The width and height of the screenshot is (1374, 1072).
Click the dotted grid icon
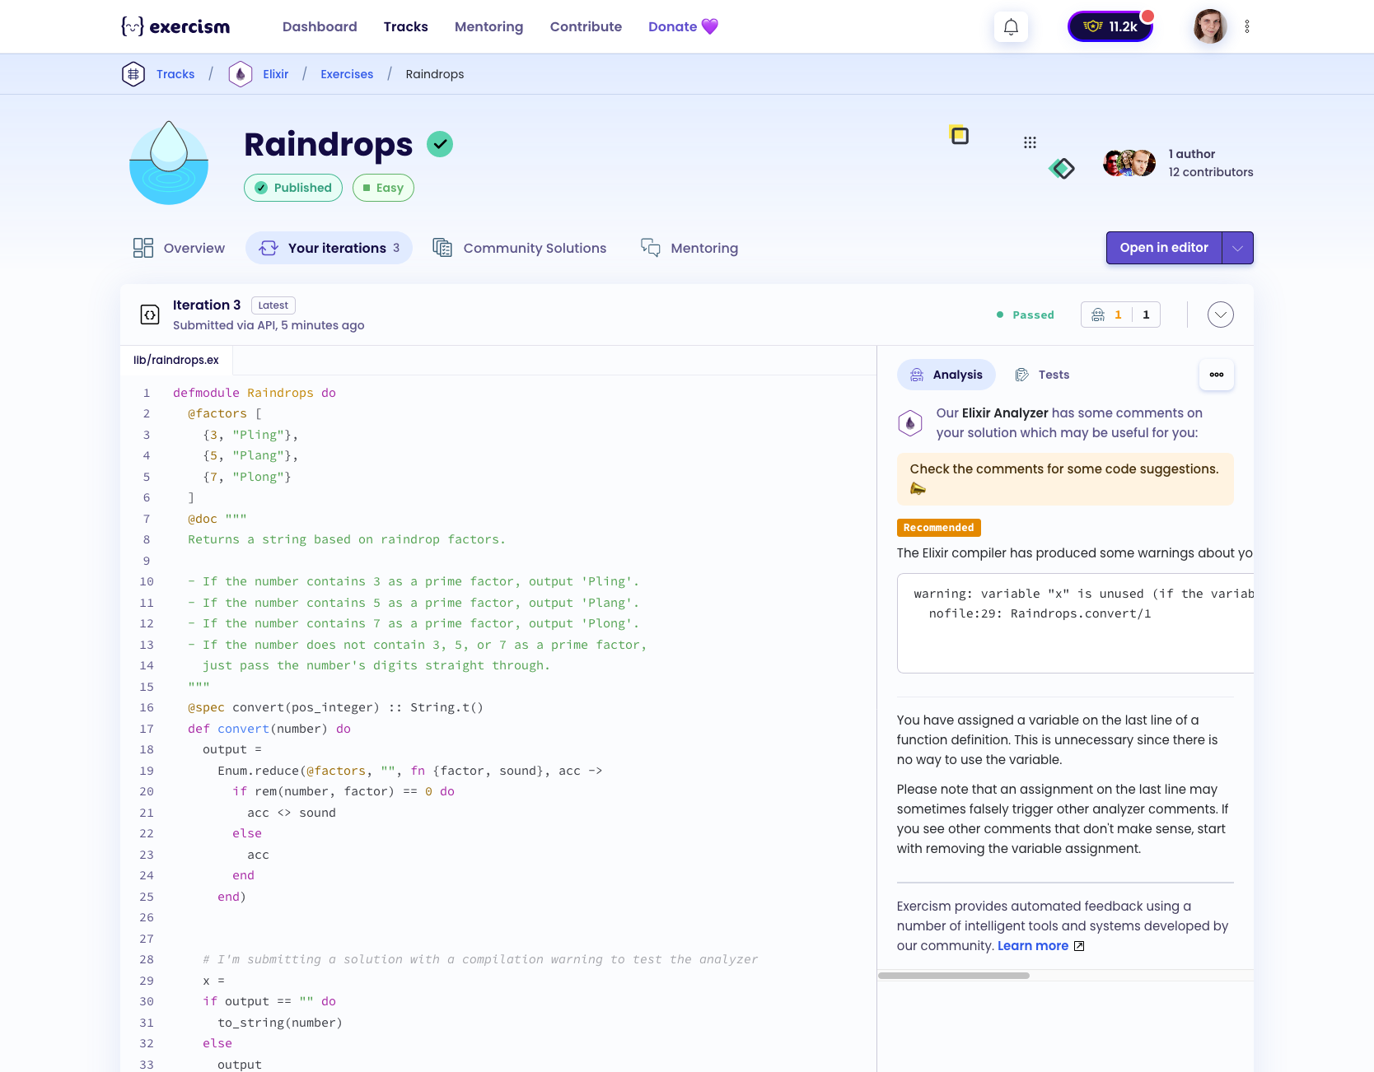1030,142
